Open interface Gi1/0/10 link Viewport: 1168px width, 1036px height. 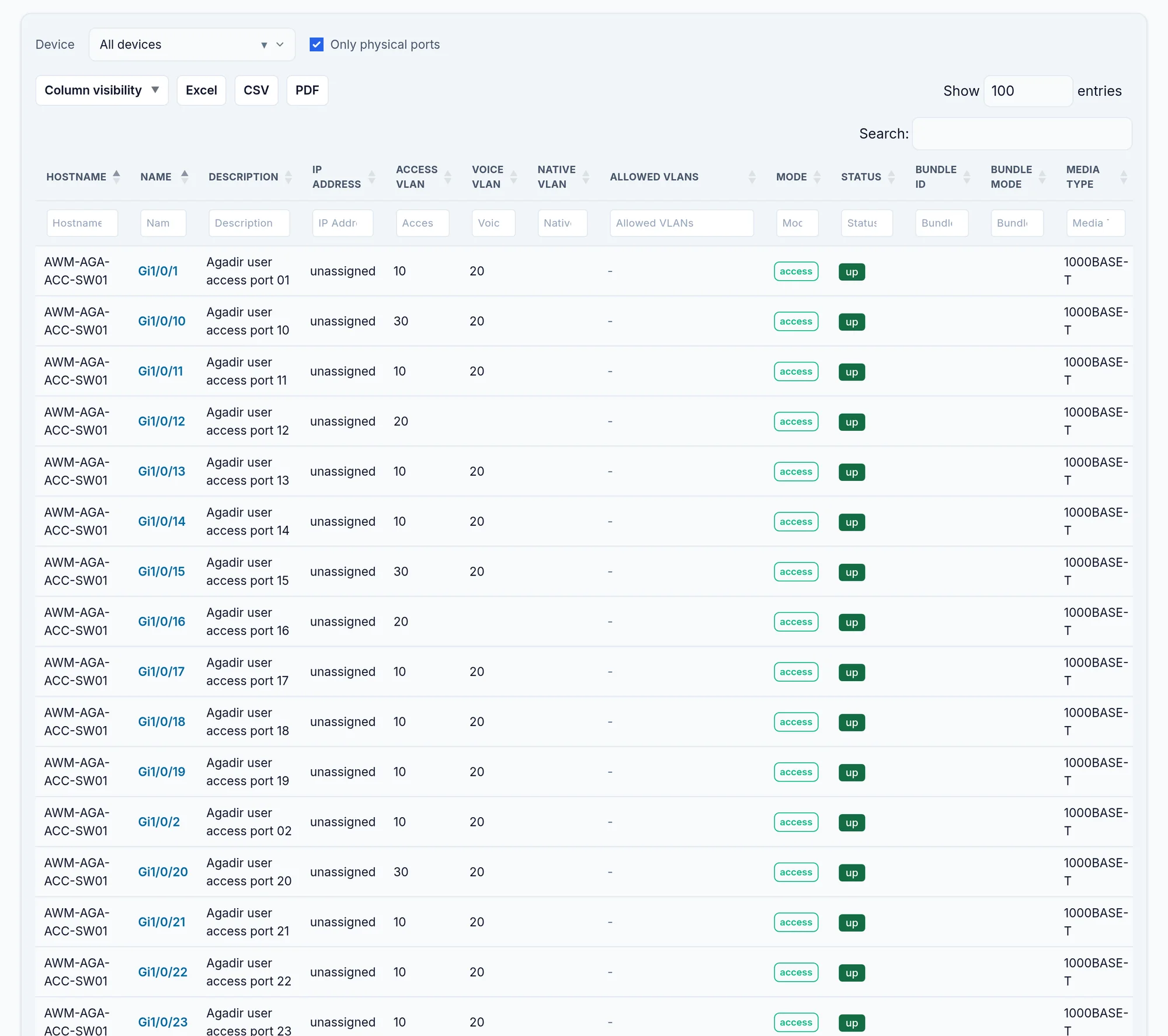[x=162, y=322]
